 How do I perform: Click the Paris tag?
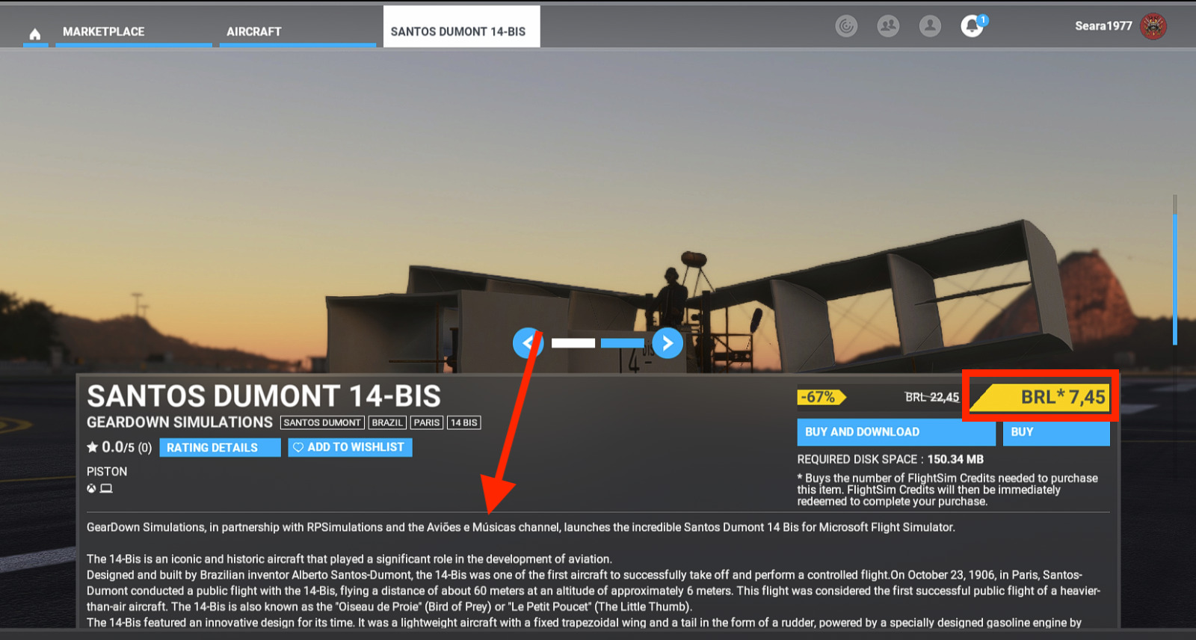[427, 422]
